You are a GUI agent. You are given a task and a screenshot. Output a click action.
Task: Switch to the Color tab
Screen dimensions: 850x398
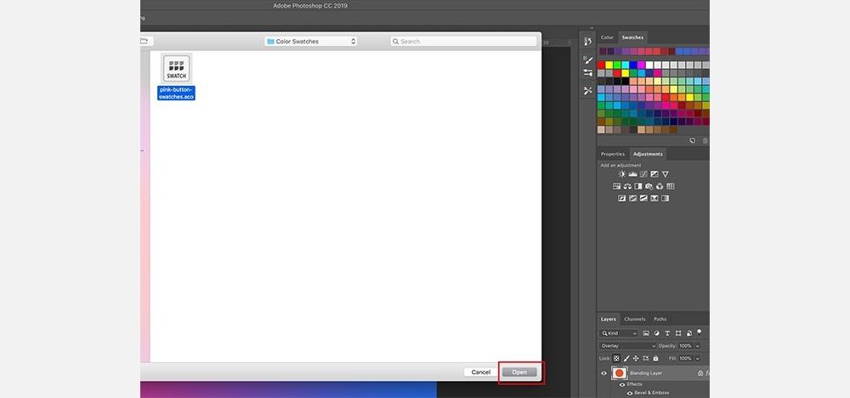(x=607, y=37)
